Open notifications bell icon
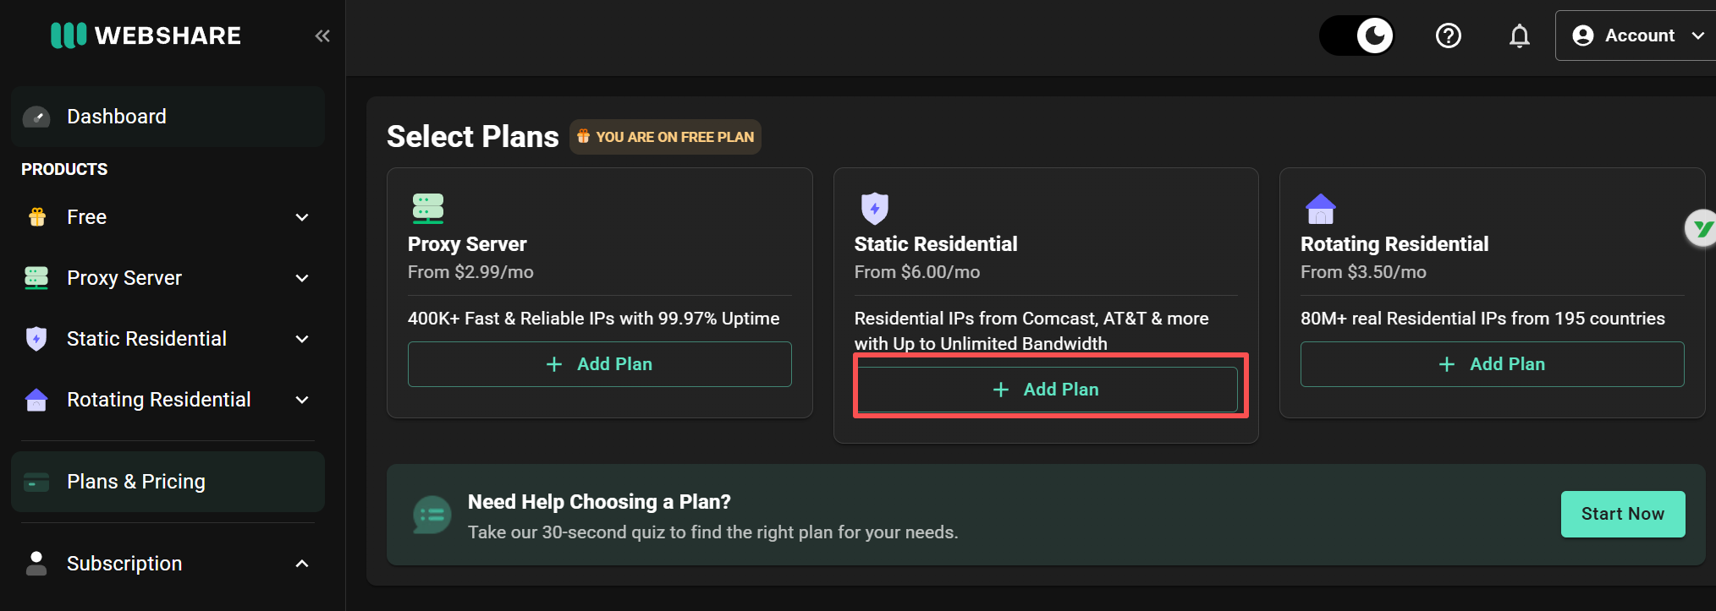The height and width of the screenshot is (611, 1716). click(1520, 35)
